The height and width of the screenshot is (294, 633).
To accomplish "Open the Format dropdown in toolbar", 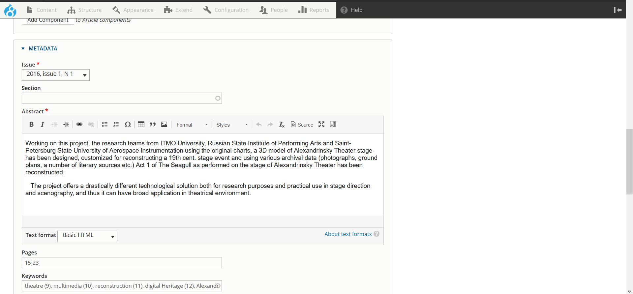I will pos(192,125).
